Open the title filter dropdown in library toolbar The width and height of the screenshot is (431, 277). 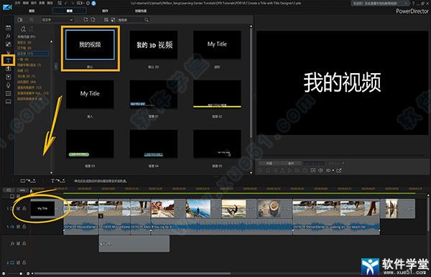point(57,20)
